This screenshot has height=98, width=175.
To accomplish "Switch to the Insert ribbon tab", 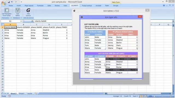I will pyautogui.click(x=19, y=5).
